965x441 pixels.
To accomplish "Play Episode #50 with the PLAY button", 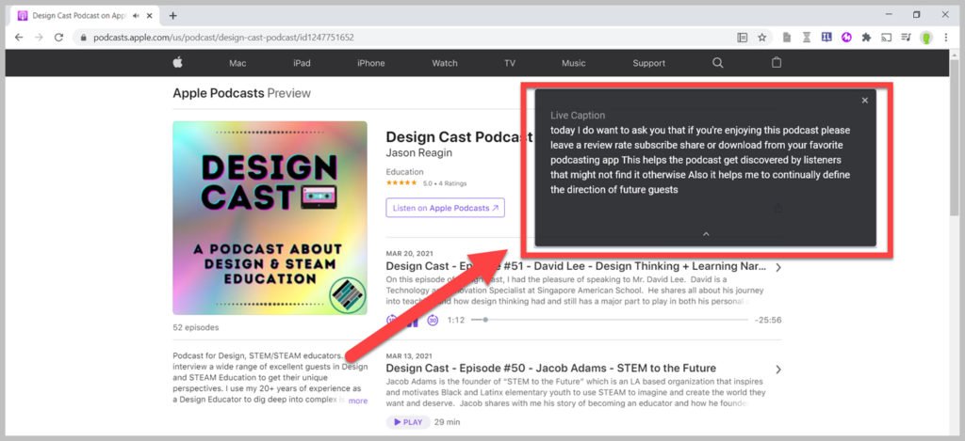I will coord(407,422).
